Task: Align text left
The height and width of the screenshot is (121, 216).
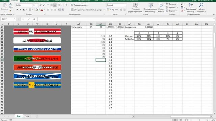Action: pyautogui.click(x=48, y=10)
